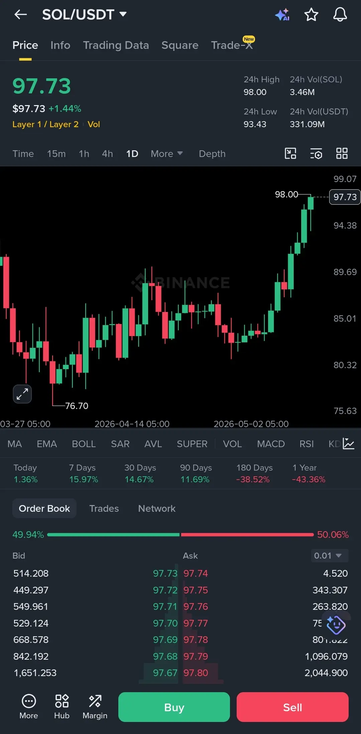Toggle EMA indicator
The width and height of the screenshot is (361, 734).
[47, 444]
